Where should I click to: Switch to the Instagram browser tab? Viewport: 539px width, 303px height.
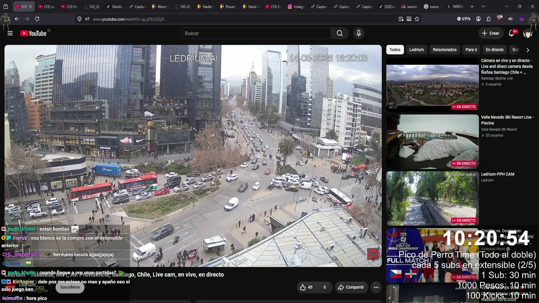296,7
